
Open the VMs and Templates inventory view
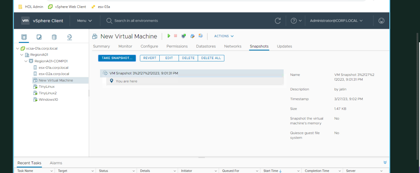coord(39,37)
